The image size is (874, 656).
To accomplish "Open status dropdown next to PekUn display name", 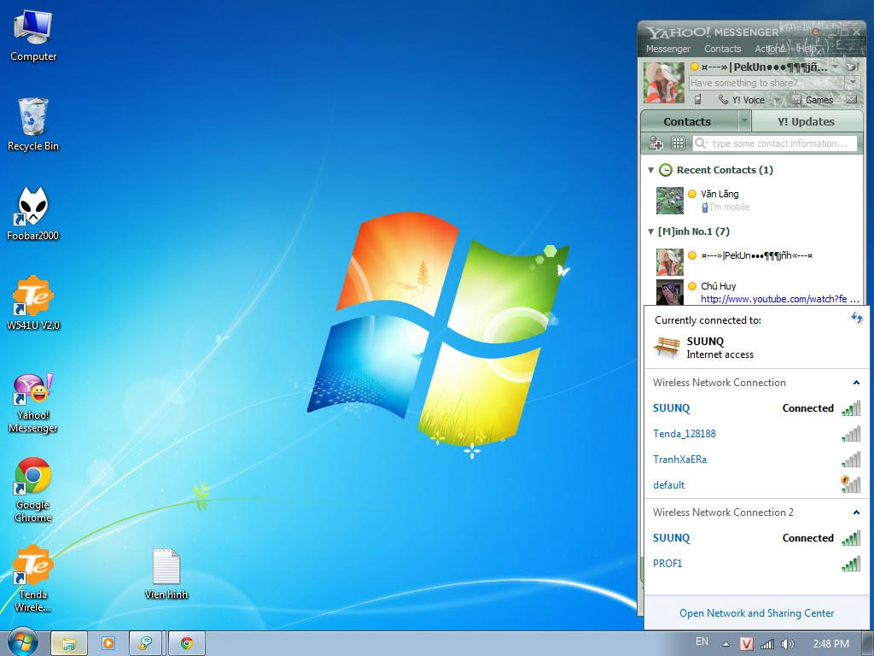I will [835, 67].
